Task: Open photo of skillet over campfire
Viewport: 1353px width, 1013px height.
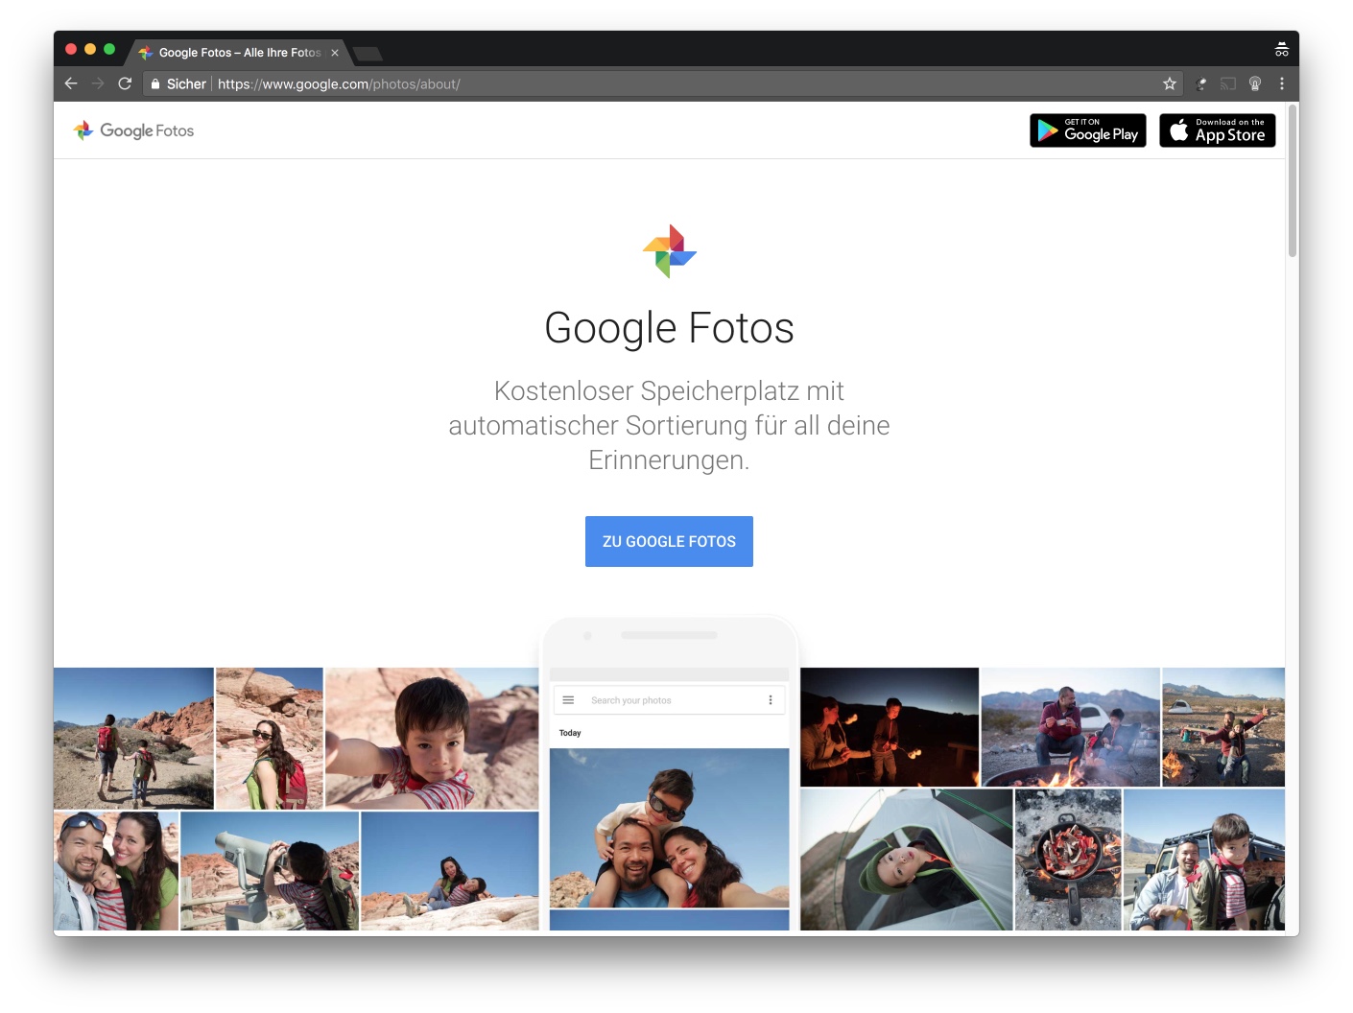Action: [1068, 860]
